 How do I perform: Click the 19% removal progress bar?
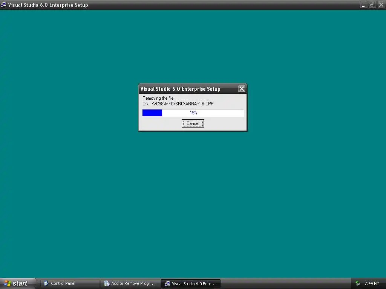193,113
